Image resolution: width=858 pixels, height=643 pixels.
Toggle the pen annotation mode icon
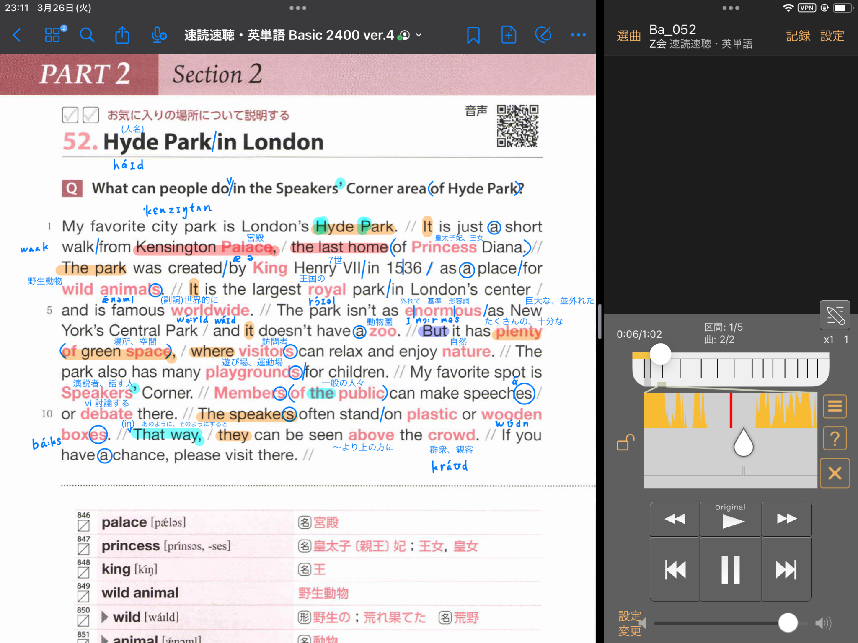pyautogui.click(x=543, y=35)
